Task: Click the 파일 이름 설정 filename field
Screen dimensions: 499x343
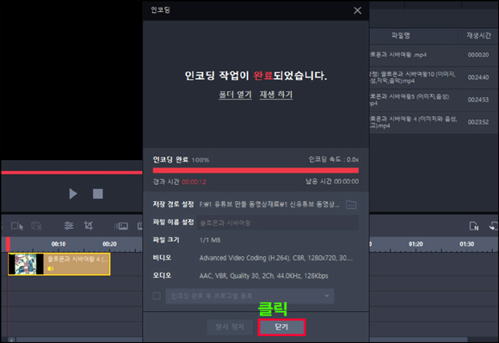Action: (x=278, y=223)
